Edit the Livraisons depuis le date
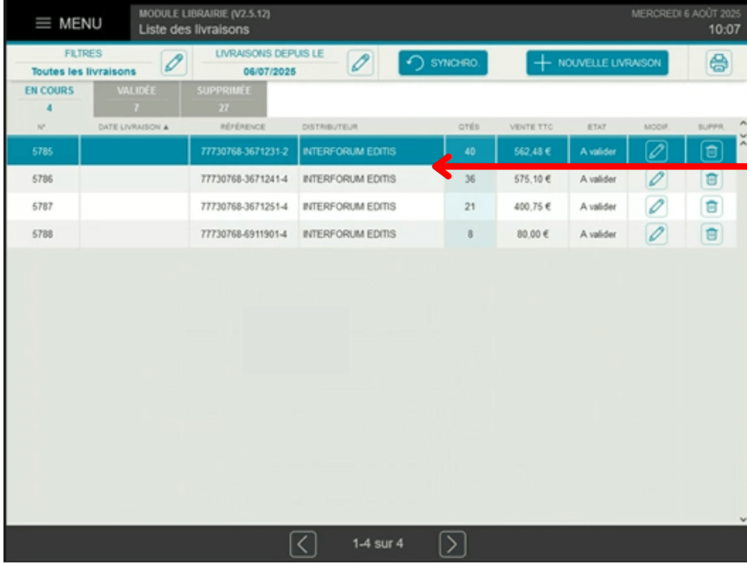Screen dimensions: 747x564 (361, 63)
